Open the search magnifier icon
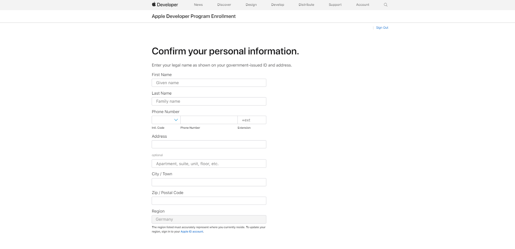 pyautogui.click(x=386, y=5)
